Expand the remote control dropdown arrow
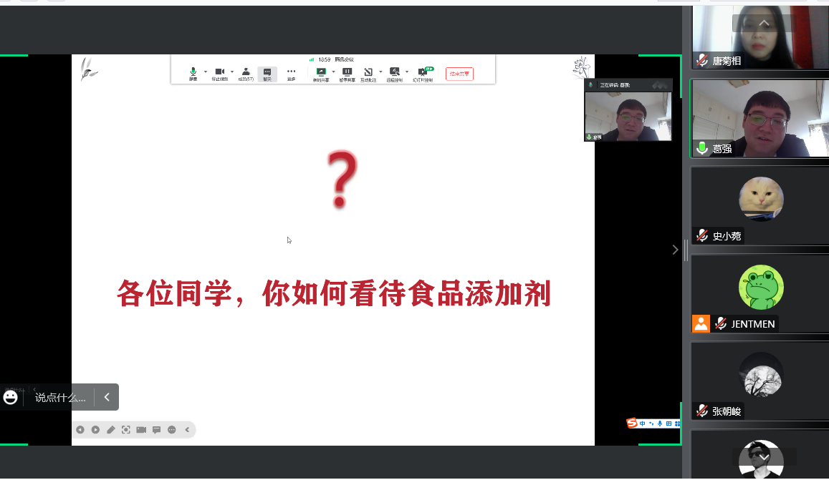The width and height of the screenshot is (829, 480). [407, 72]
